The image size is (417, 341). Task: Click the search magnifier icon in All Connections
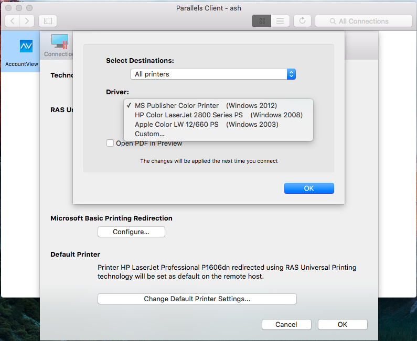click(x=333, y=21)
